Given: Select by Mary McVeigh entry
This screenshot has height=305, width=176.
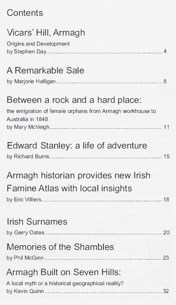Looking at the screenshot, I should [x=28, y=127].
